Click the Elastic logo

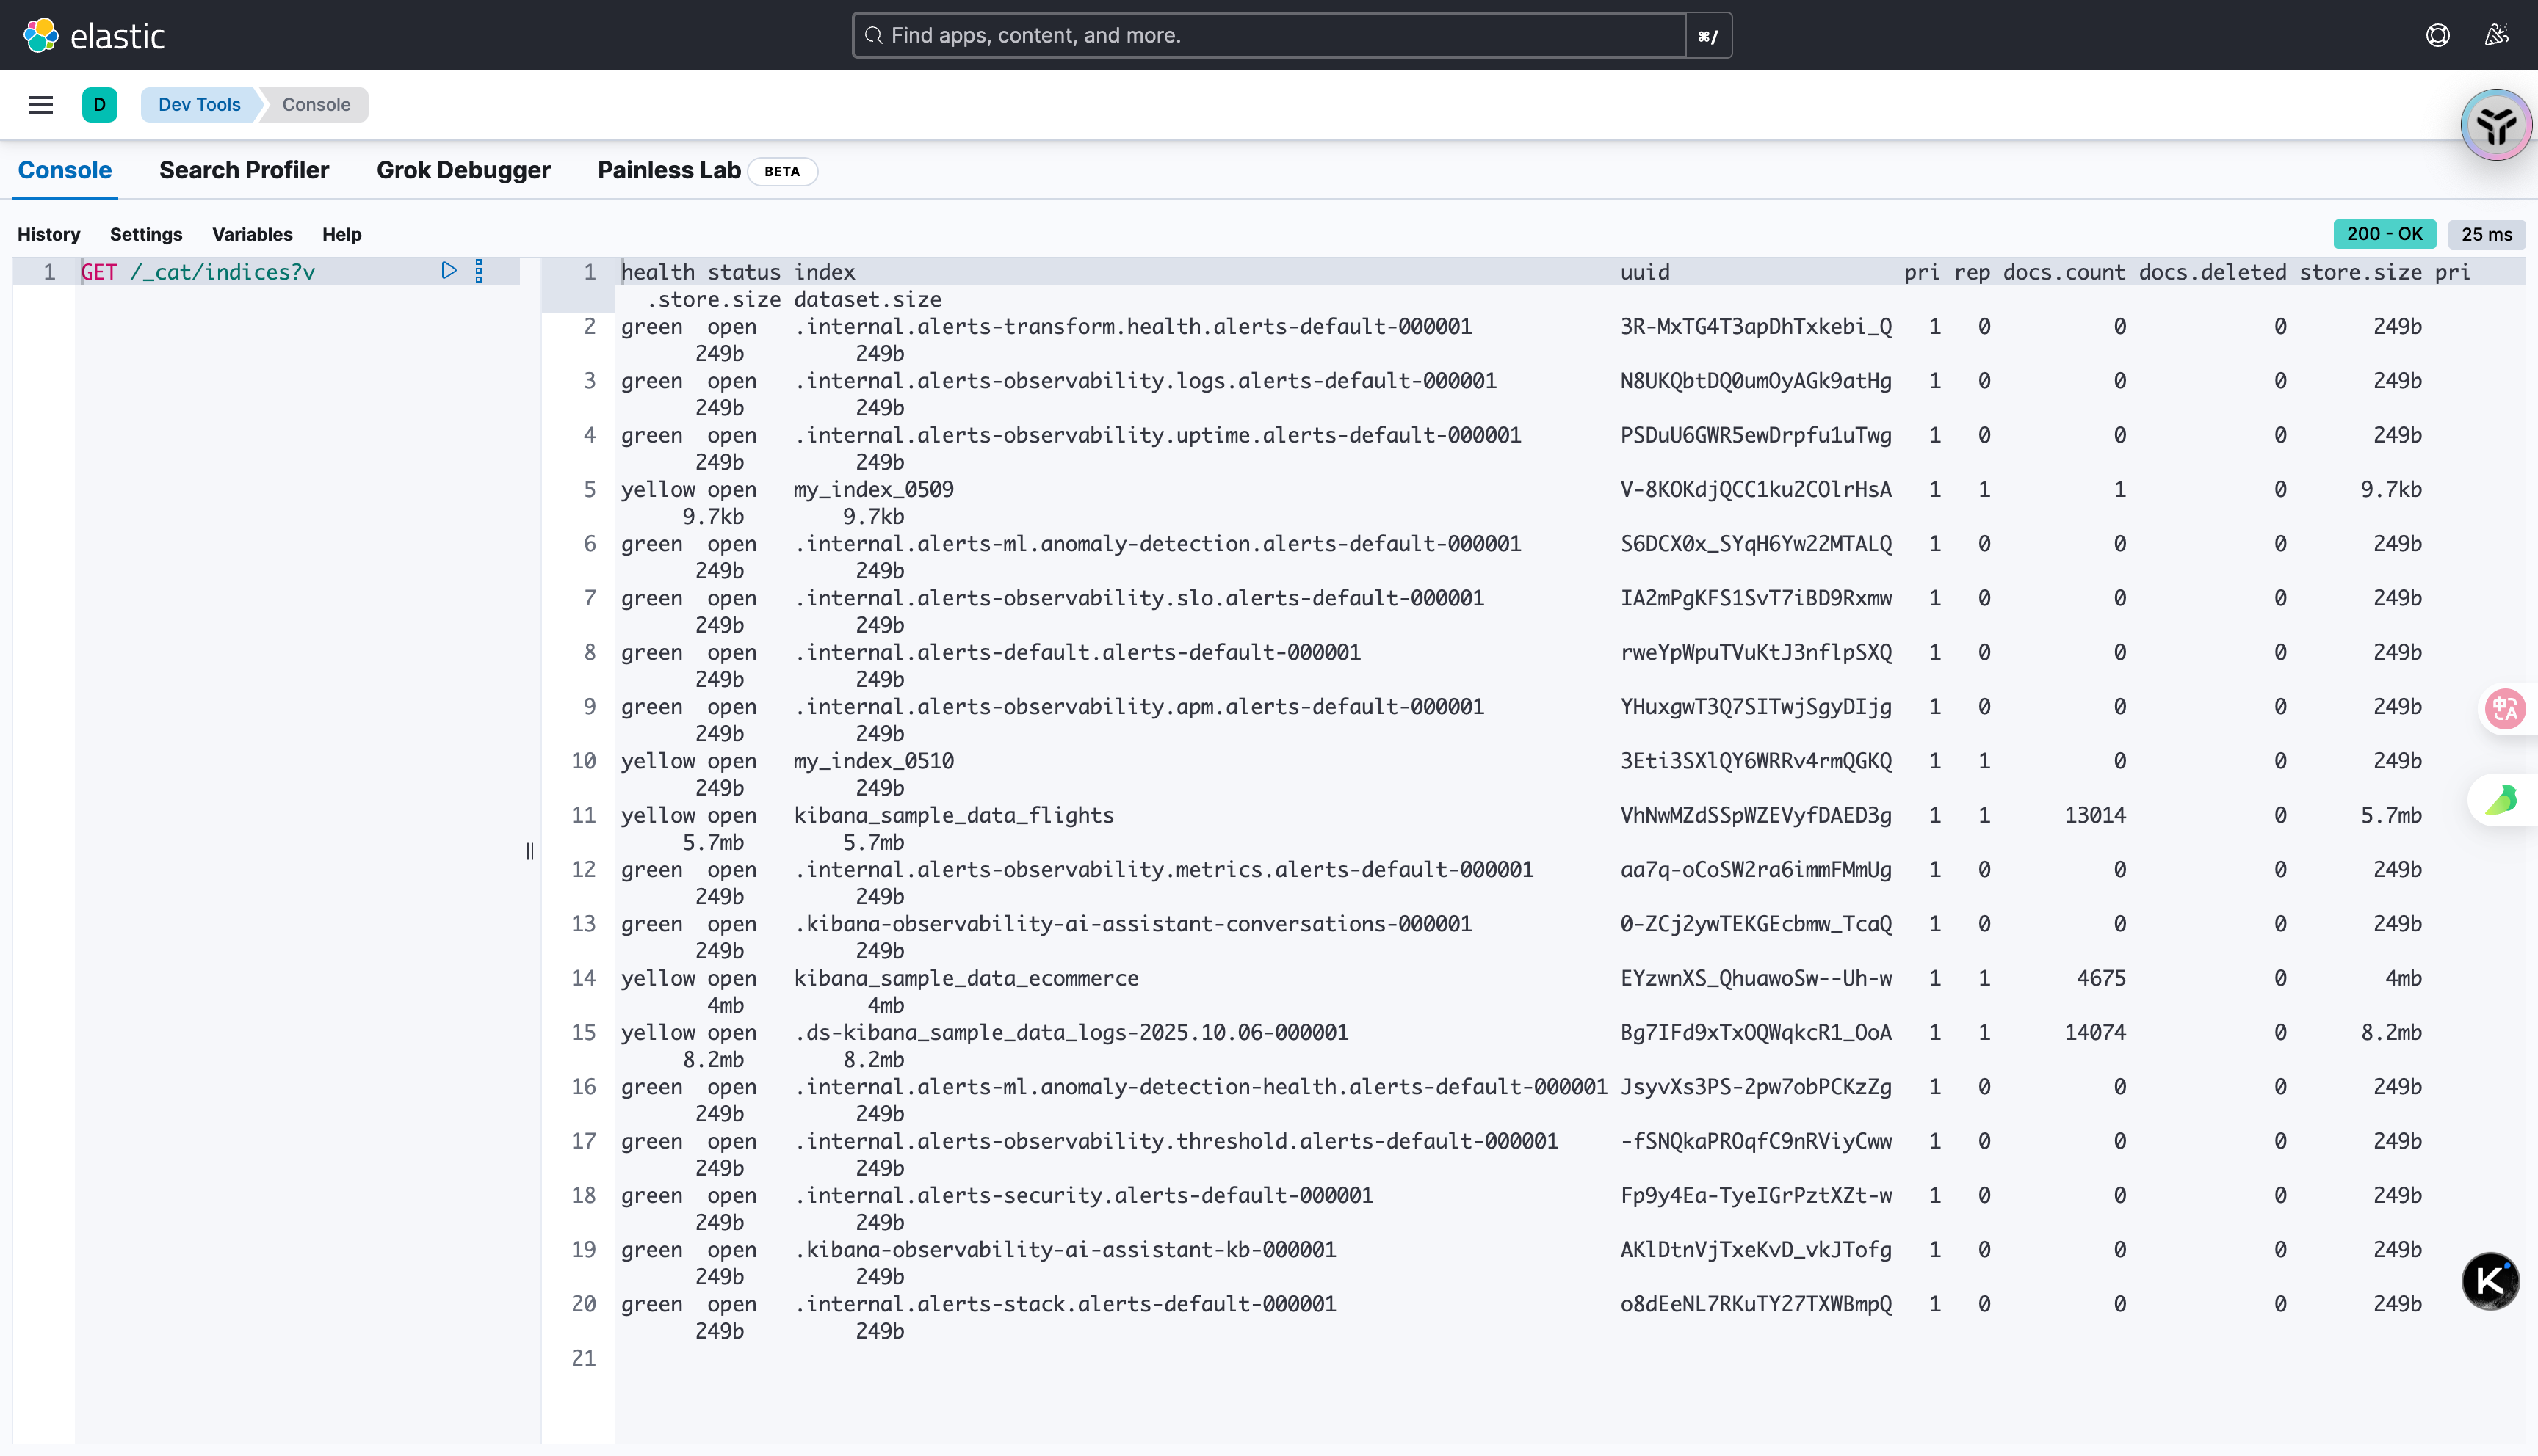click(x=93, y=35)
